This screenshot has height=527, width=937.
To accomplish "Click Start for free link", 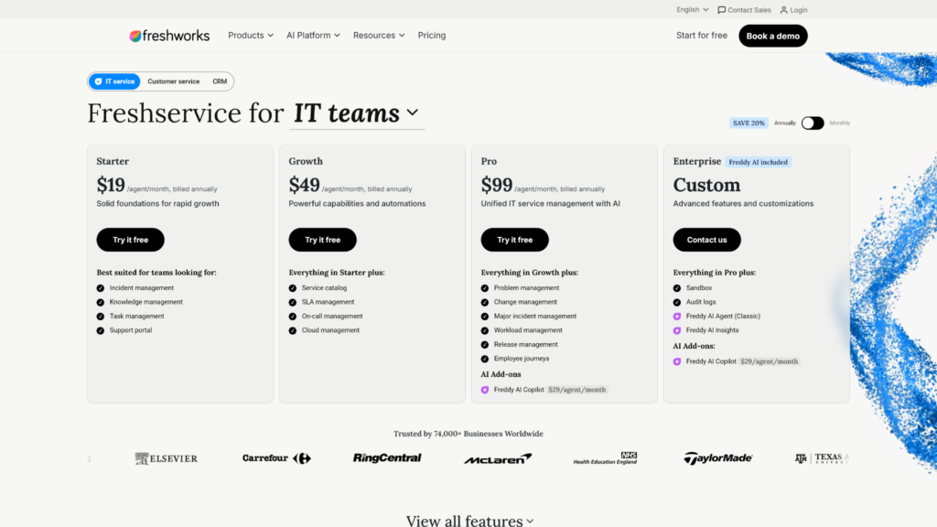I will click(702, 36).
